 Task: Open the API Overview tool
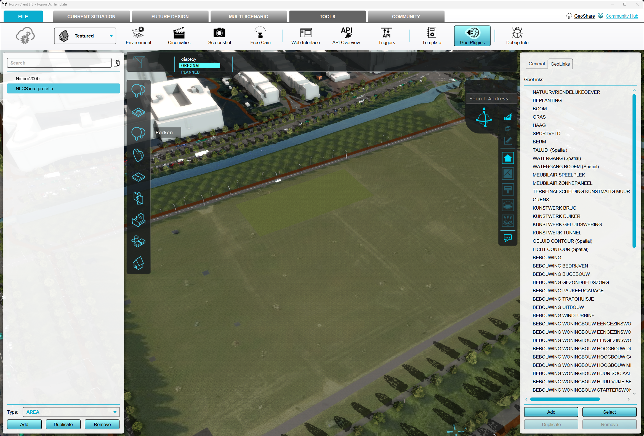346,36
